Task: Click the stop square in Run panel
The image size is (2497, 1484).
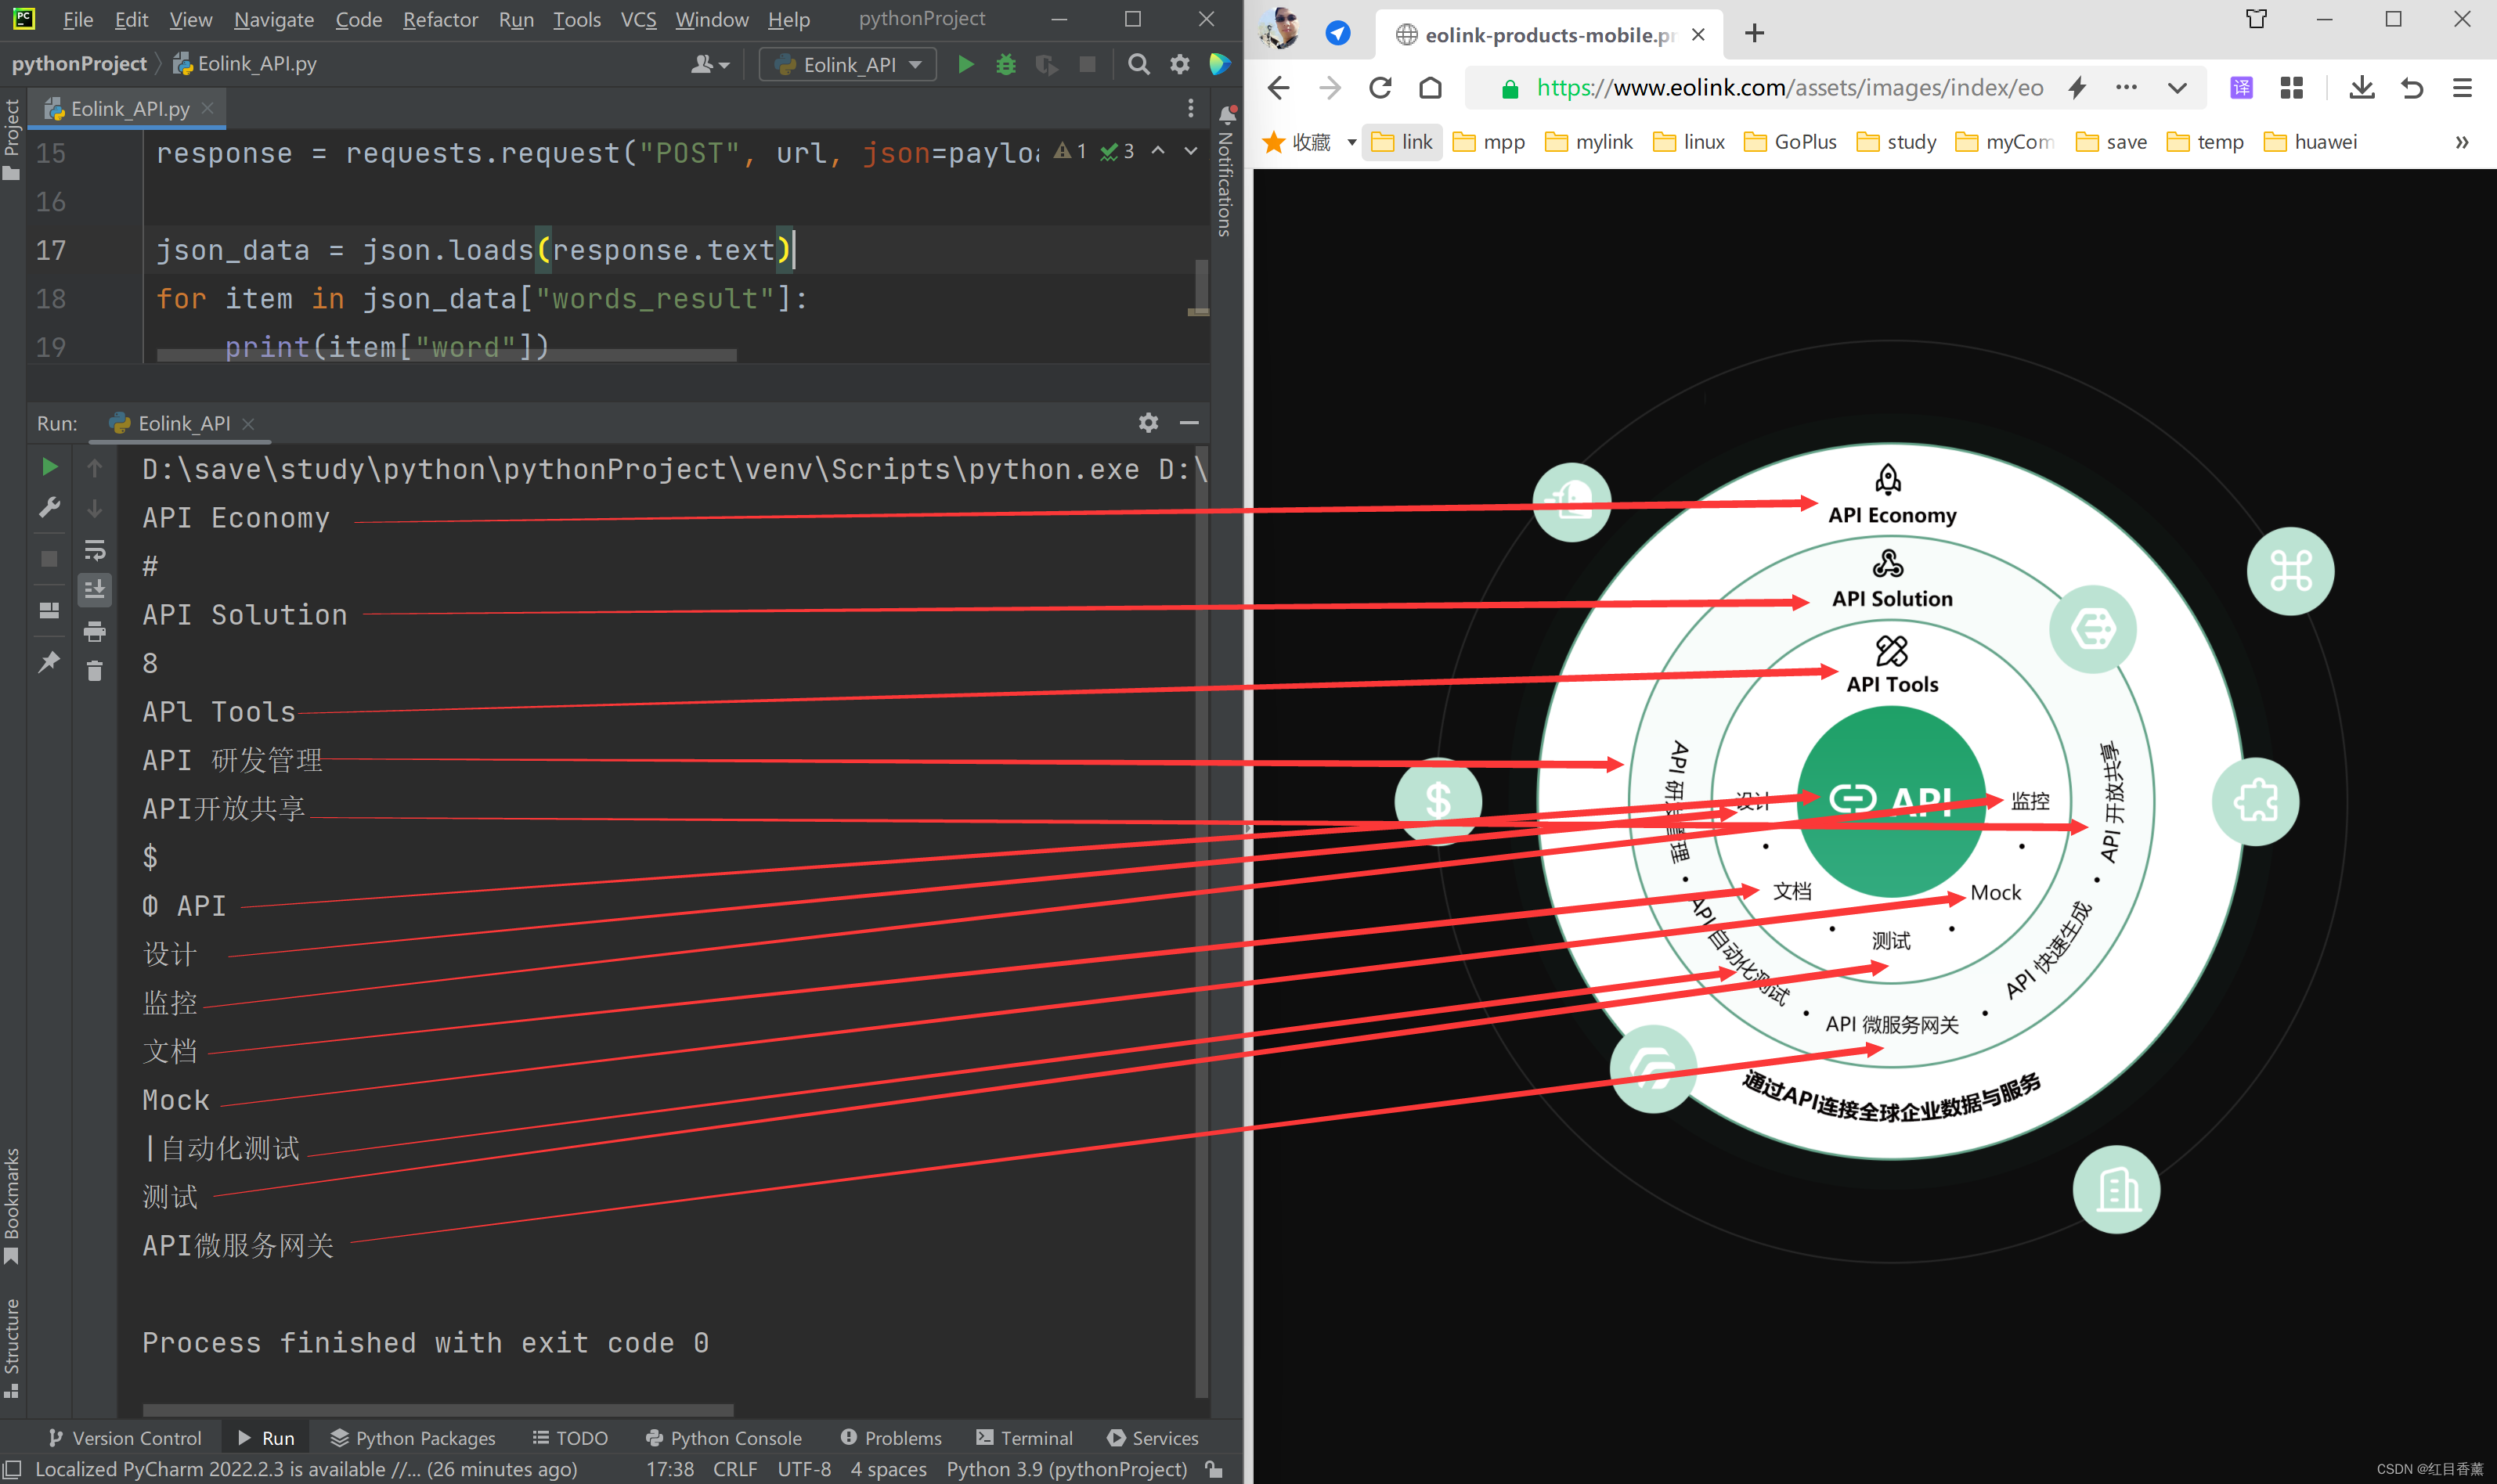Action: tap(49, 559)
